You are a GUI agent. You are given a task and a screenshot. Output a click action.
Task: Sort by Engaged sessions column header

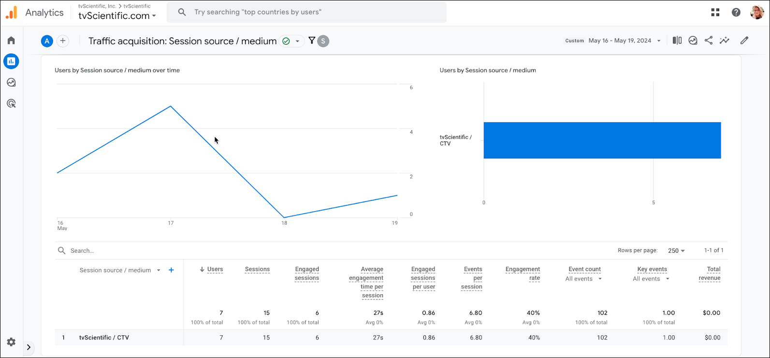pos(307,273)
